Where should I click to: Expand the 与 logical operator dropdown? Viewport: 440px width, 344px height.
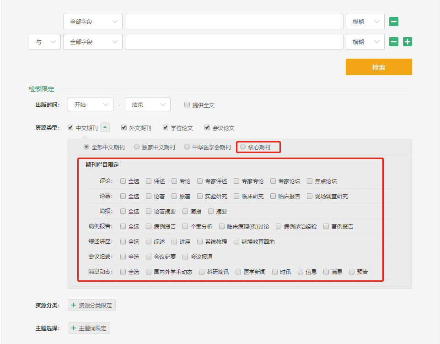click(x=44, y=42)
